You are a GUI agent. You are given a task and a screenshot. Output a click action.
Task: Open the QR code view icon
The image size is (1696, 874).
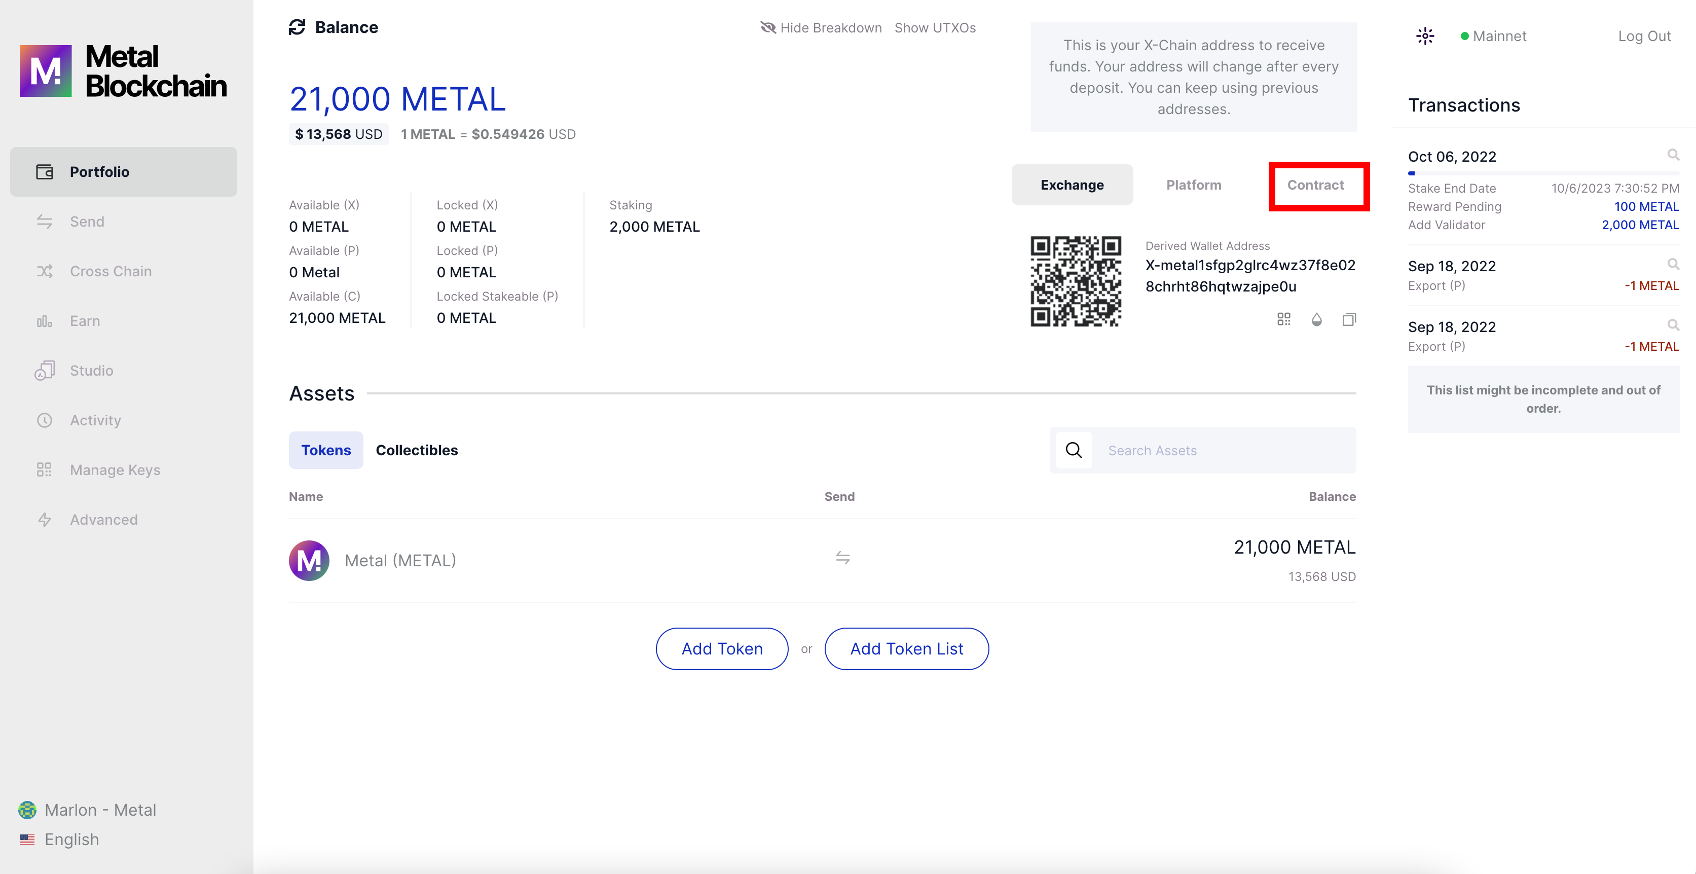pos(1283,319)
